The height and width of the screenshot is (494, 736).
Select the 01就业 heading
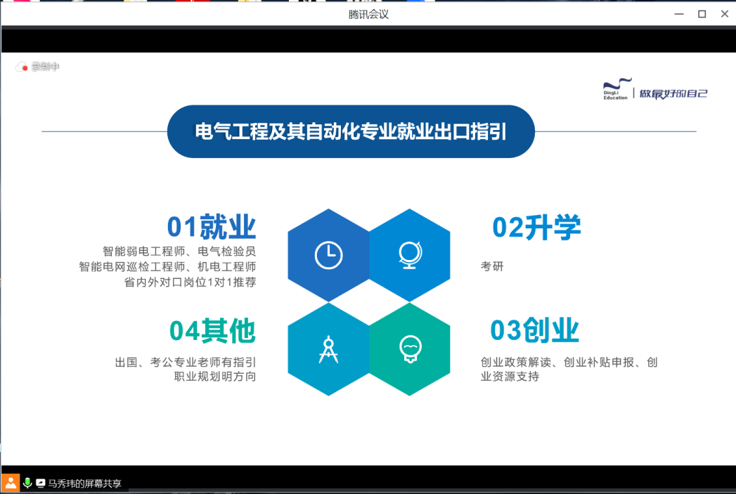[211, 227]
